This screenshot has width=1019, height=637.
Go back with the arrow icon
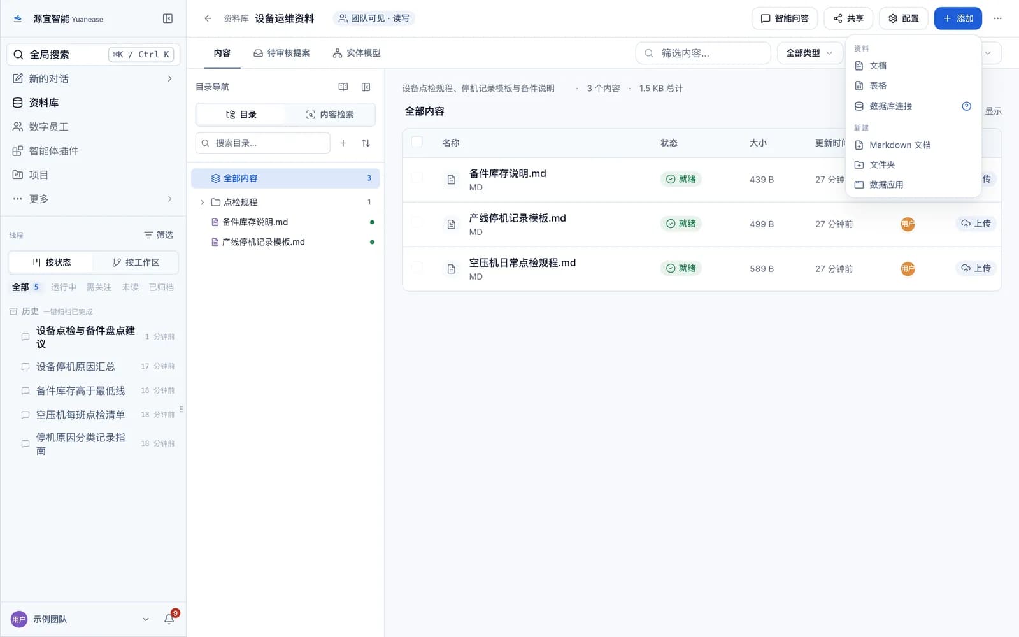click(208, 18)
